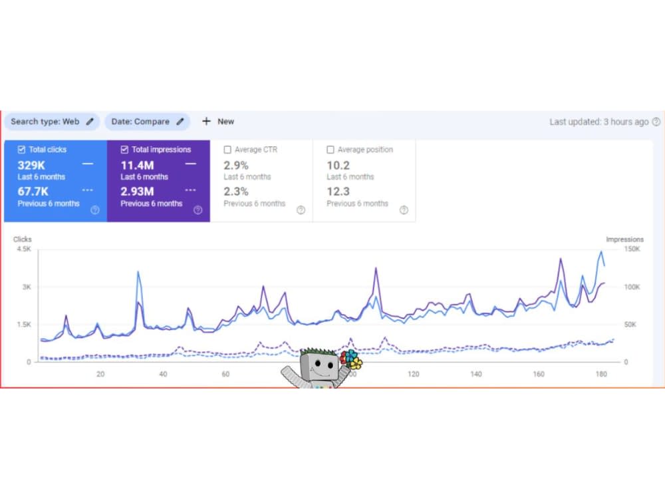Viewport: 665px width, 499px height.
Task: Open the Date: Compare filter chip
Action: point(147,121)
